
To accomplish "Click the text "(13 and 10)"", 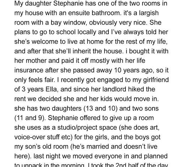I will [101, 109].
